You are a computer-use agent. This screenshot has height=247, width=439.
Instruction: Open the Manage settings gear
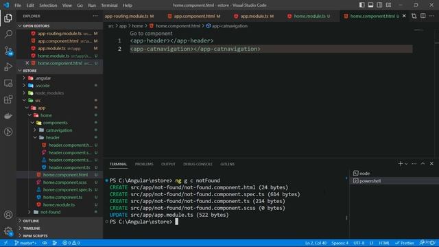[8, 231]
